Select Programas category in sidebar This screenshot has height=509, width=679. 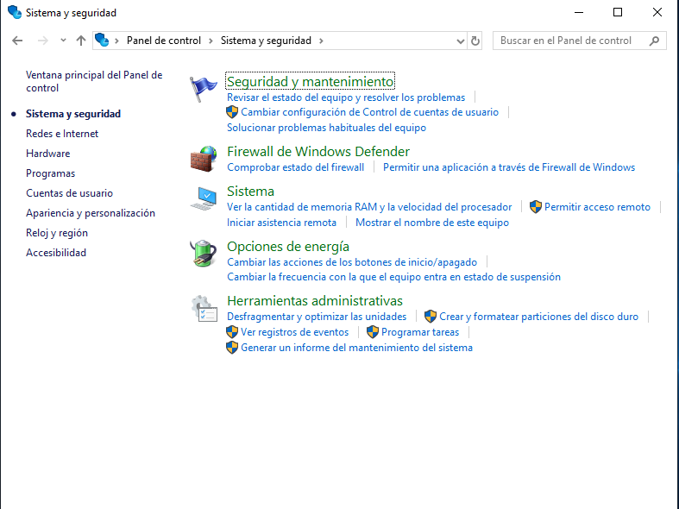[50, 173]
